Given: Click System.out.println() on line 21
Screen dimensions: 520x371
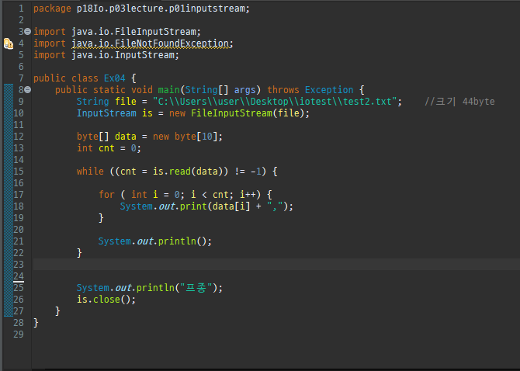Looking at the screenshot, I should click(154, 241).
